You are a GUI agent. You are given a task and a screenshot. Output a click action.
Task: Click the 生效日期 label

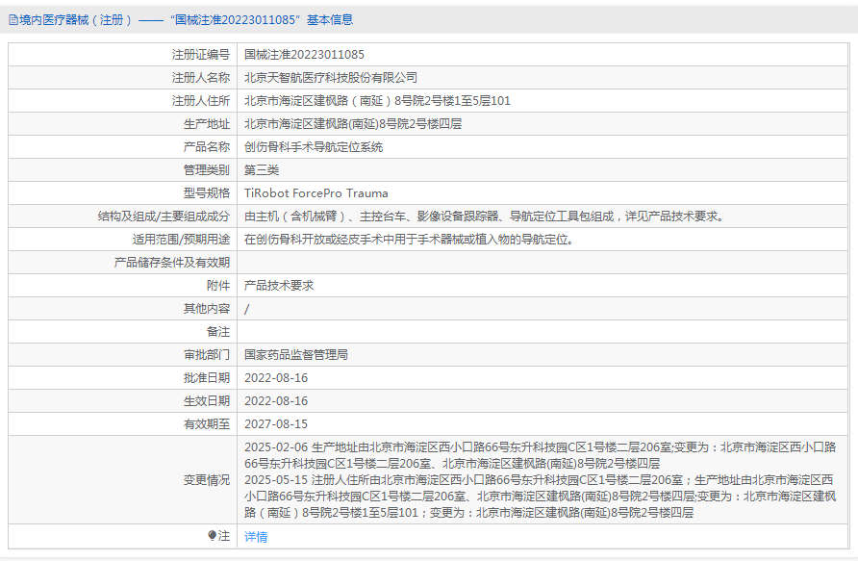pyautogui.click(x=206, y=400)
